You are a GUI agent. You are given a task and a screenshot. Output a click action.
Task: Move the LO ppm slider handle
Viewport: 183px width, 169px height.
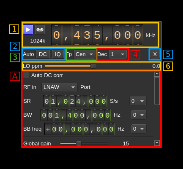93,66
